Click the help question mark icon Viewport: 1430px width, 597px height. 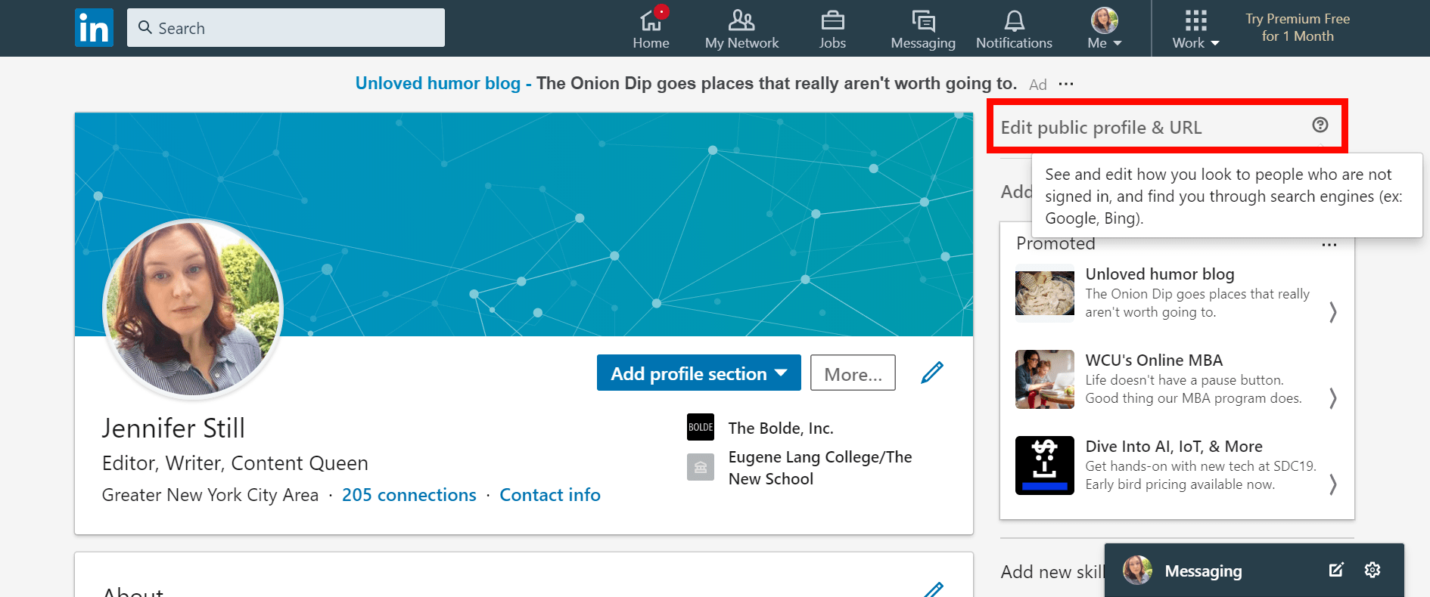coord(1320,125)
